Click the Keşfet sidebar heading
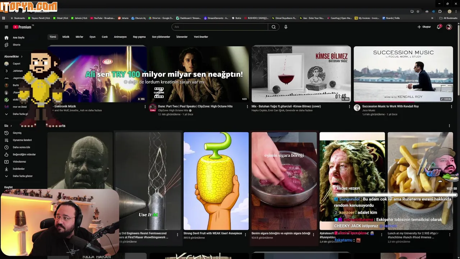Image resolution: width=460 pixels, height=259 pixels. pos(8,187)
